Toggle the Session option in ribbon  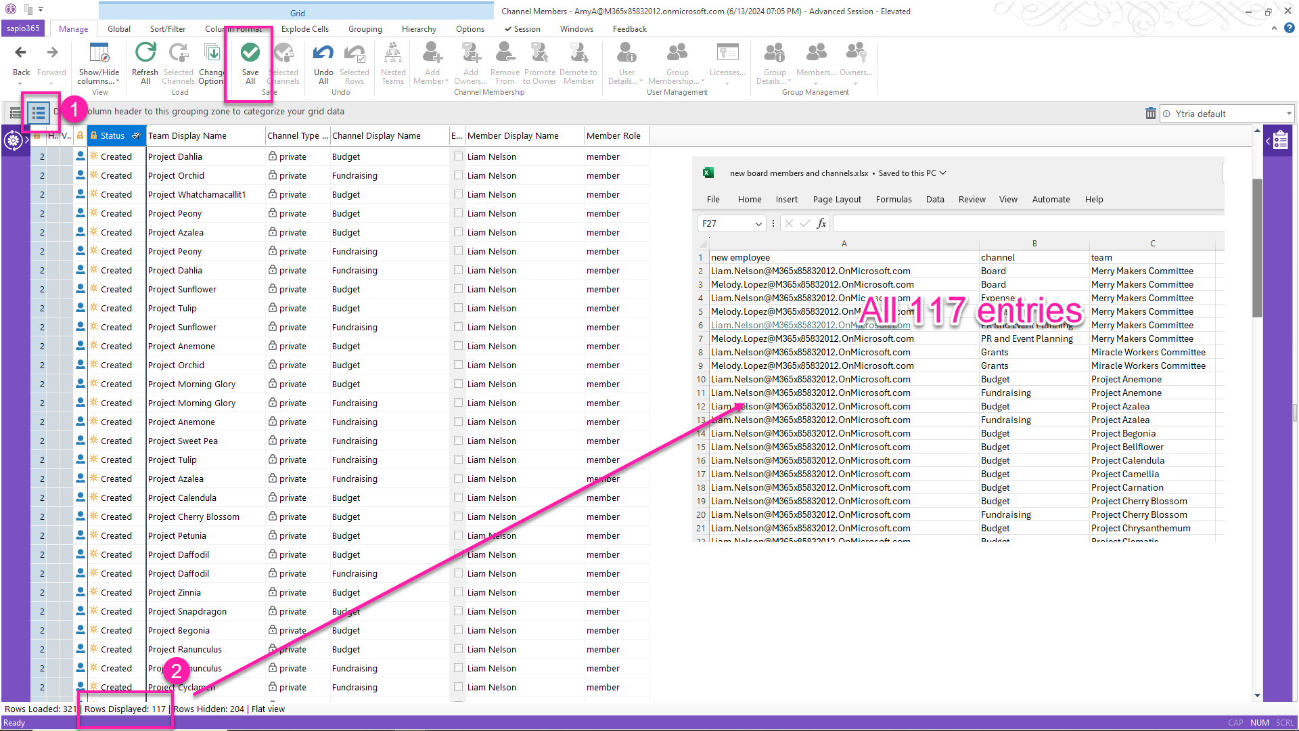pos(522,29)
